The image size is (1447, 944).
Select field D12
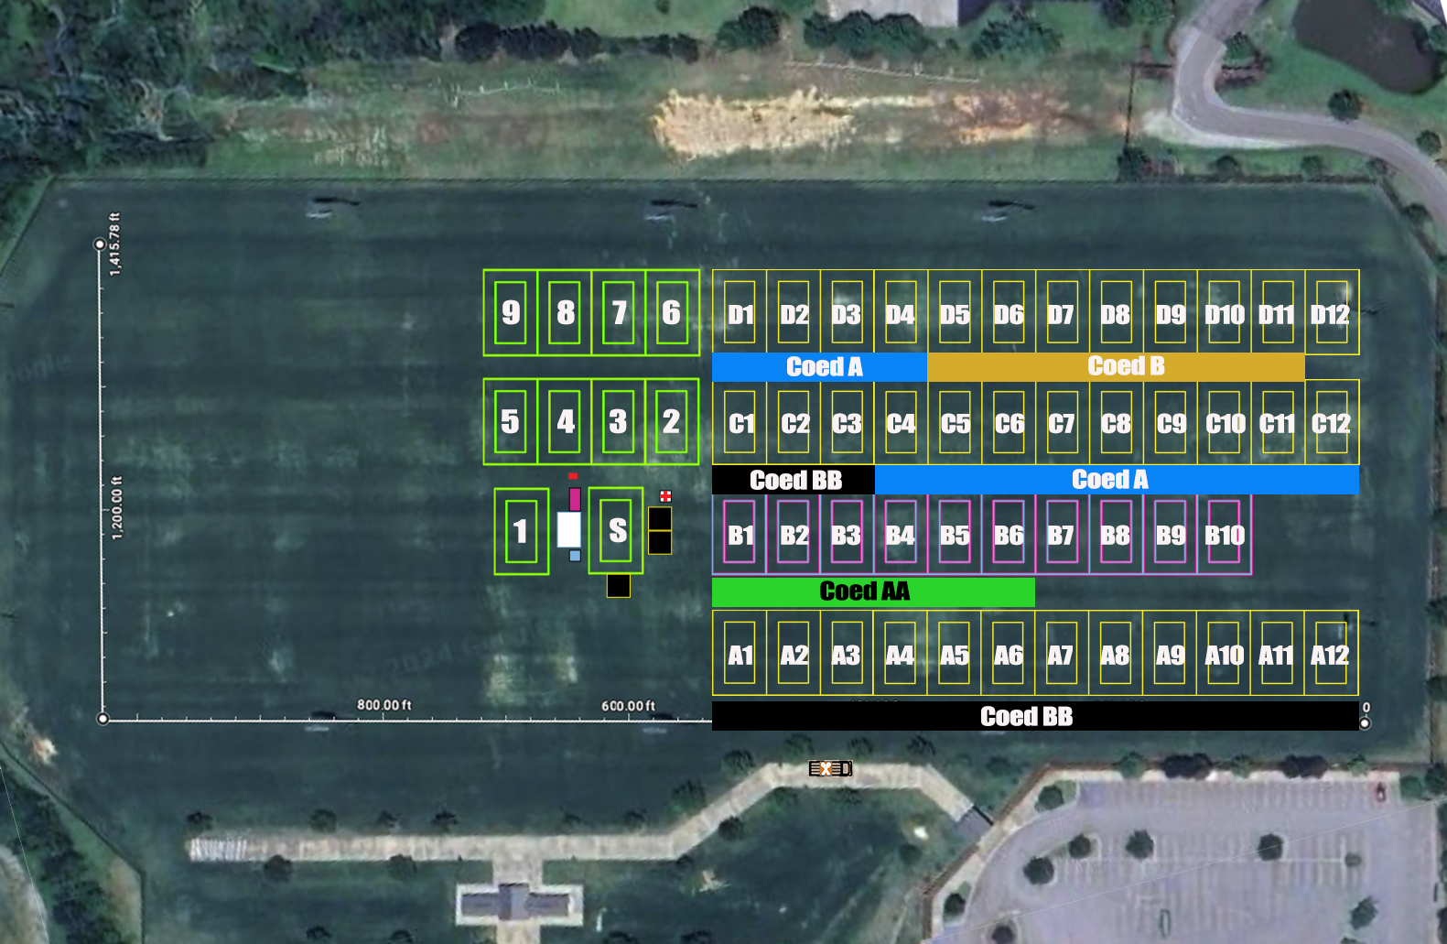pyautogui.click(x=1331, y=313)
